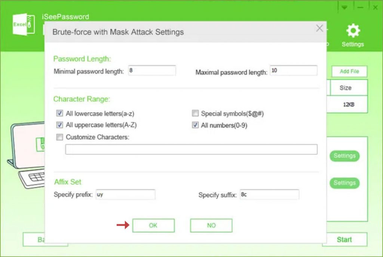Click the Add File button
383x257 pixels.
pos(349,71)
